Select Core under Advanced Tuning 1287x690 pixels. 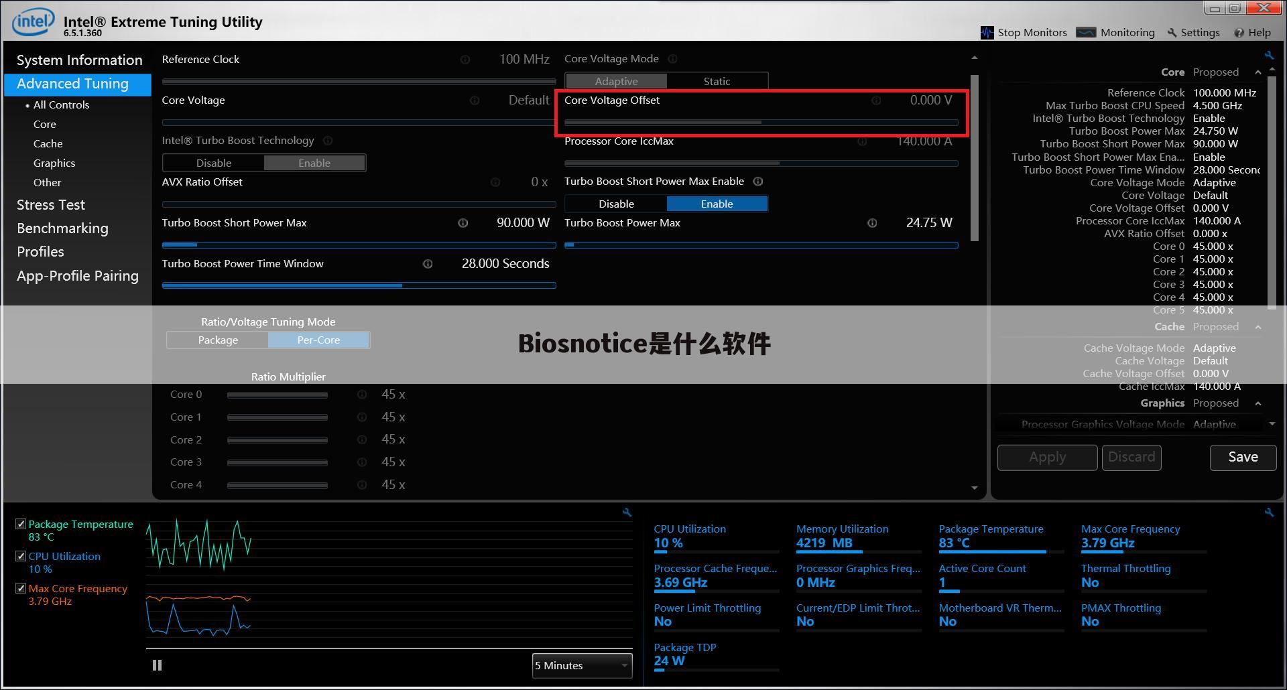pyautogui.click(x=45, y=125)
